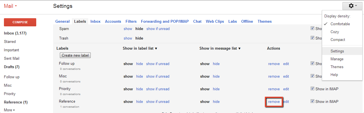This screenshot has height=113, width=364.
Task: Remove the Follow up label
Action: 274,64
